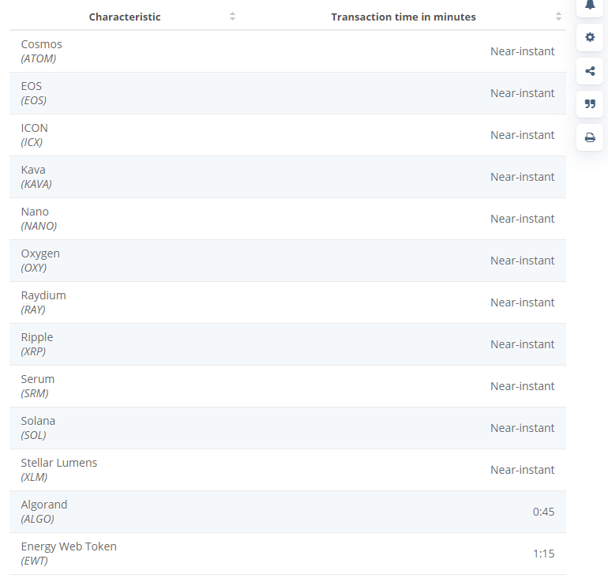Select the Nano (NANO) row label
The height and width of the screenshot is (582, 608).
pos(39,219)
